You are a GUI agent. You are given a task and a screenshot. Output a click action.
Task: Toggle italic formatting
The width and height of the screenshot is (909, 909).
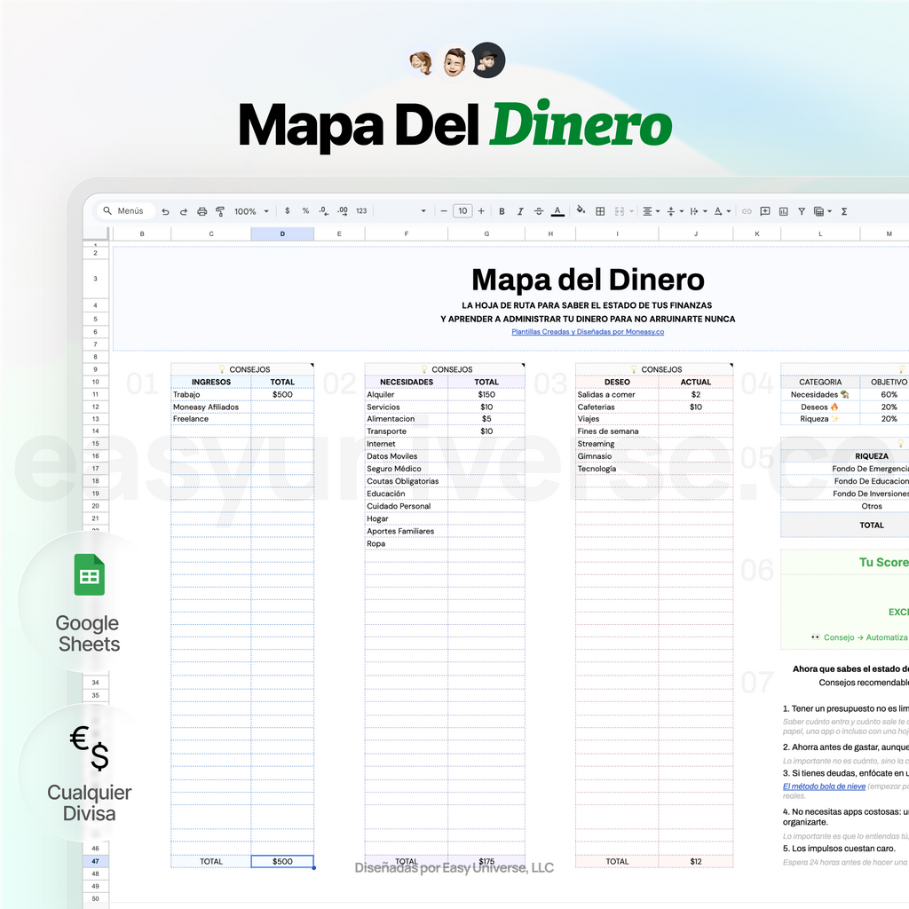click(519, 211)
